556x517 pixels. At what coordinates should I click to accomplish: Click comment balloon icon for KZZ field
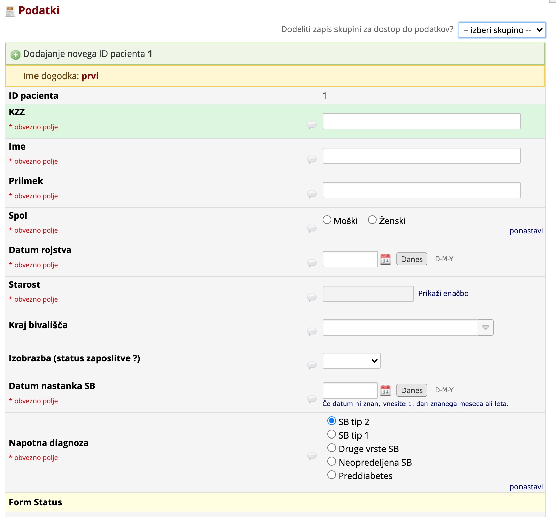click(x=311, y=125)
